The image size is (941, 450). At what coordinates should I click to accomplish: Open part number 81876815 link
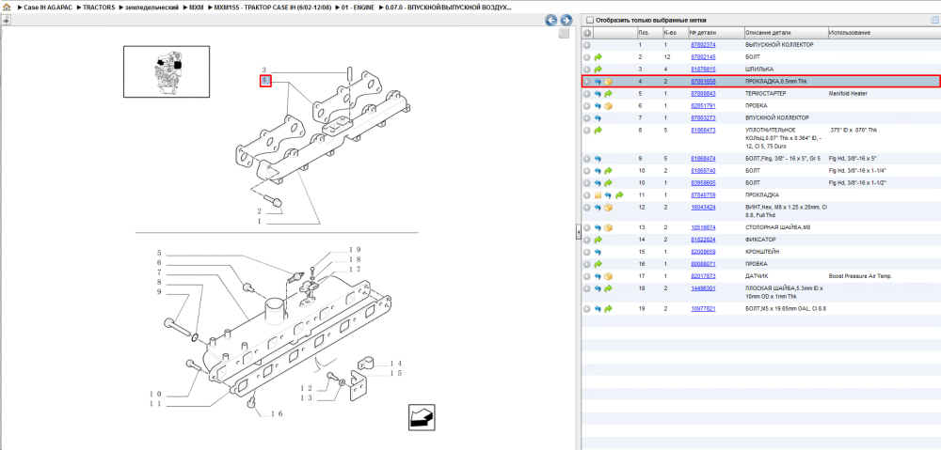point(703,69)
